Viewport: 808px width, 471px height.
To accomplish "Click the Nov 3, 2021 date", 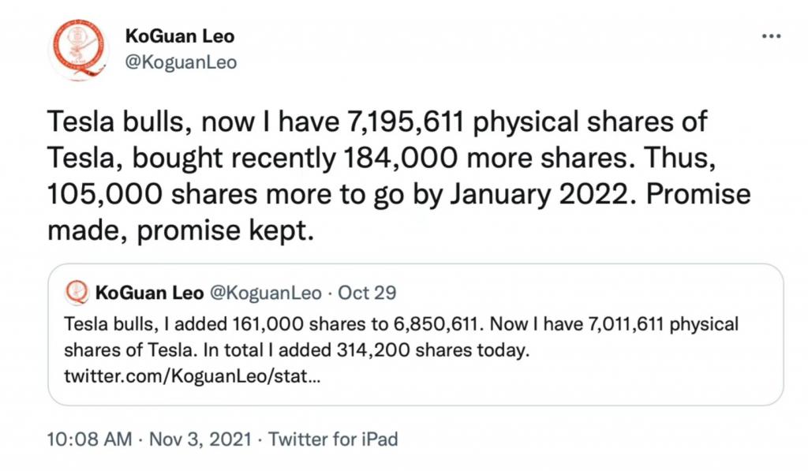I will pyautogui.click(x=200, y=439).
